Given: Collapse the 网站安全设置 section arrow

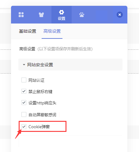Looking at the screenshot, I should point(24,65).
